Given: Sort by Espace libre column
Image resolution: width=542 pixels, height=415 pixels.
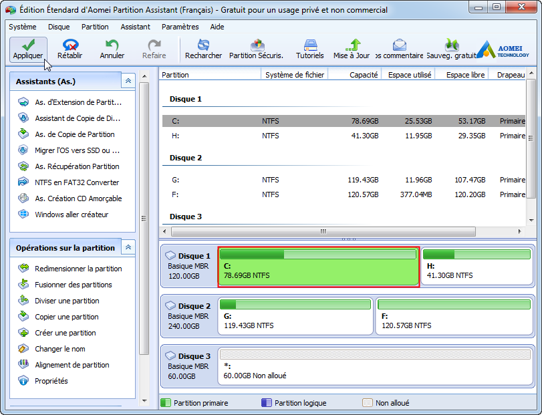Looking at the screenshot, I should [462, 75].
